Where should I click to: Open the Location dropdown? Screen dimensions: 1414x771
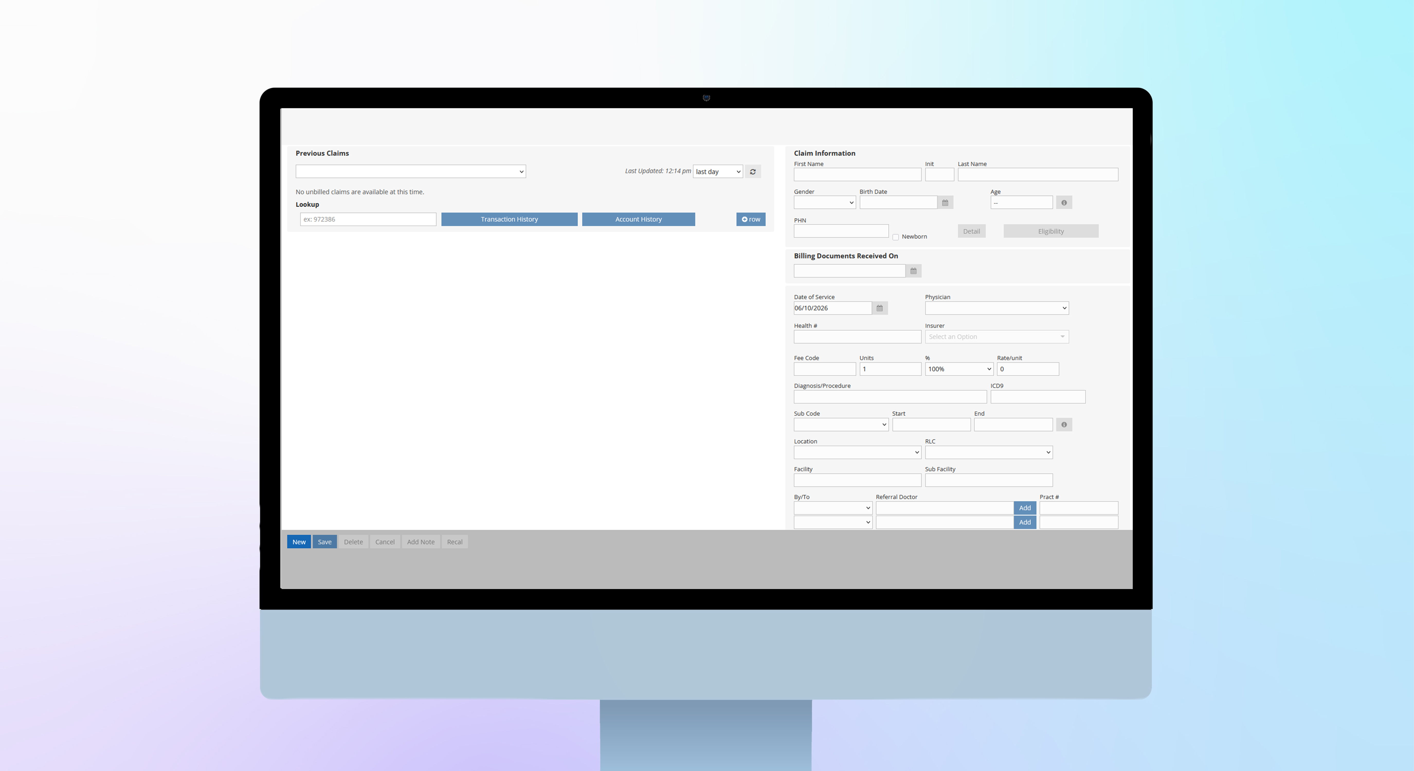pos(857,453)
